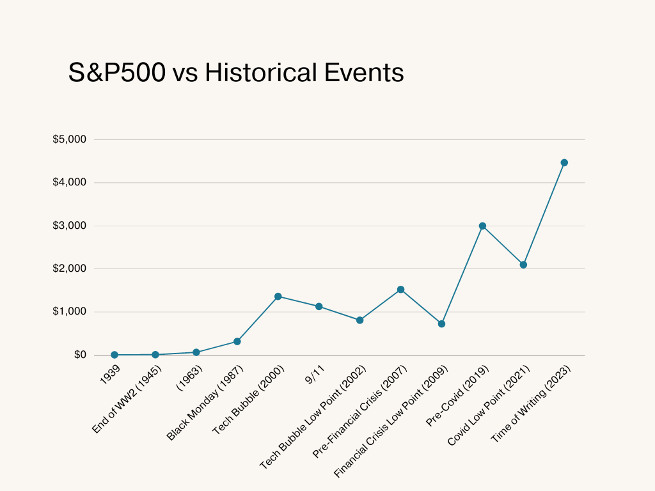The image size is (655, 491).
Task: Click the chart title S&P500 vs Historical Events
Action: [236, 72]
